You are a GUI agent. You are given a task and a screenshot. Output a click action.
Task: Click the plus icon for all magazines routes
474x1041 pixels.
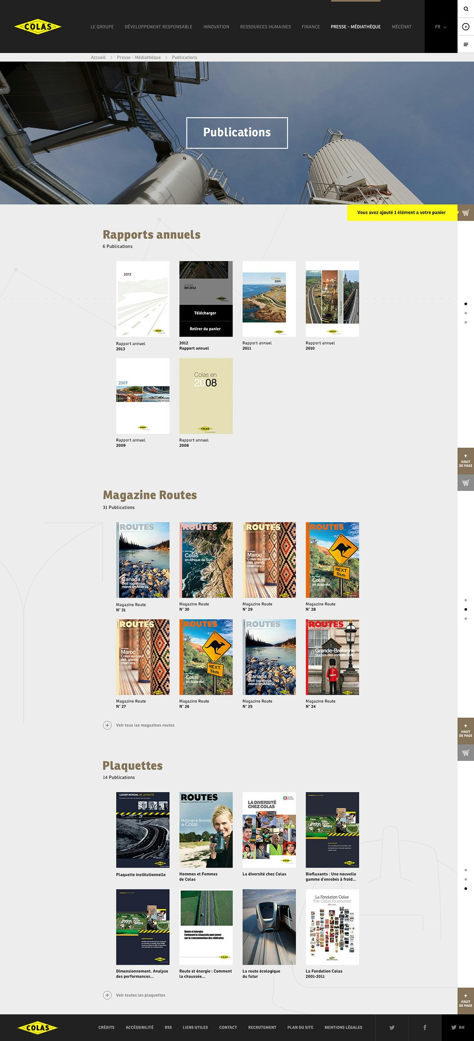[x=107, y=725]
